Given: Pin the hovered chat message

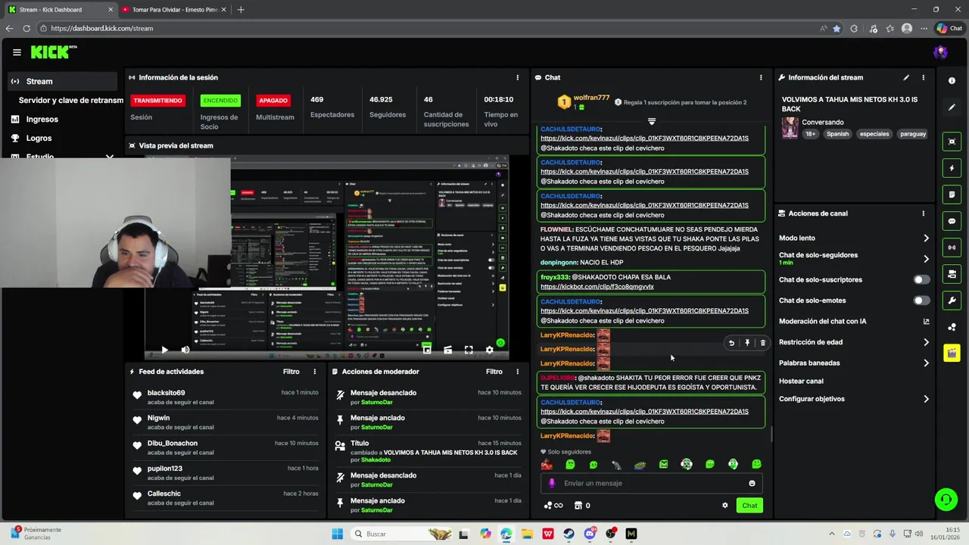Looking at the screenshot, I should pos(747,343).
